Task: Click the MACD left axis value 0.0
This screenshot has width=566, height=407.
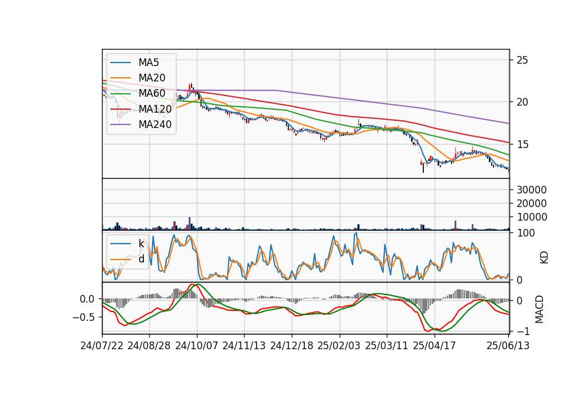Action: tap(87, 299)
